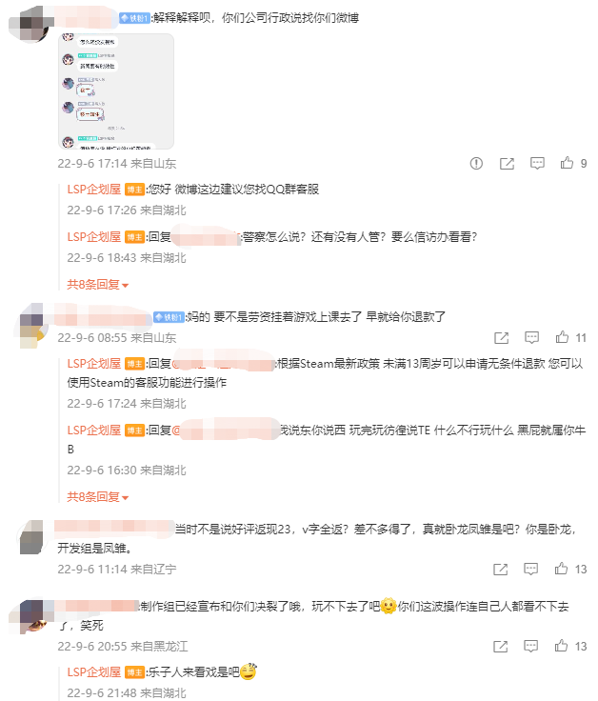598x701 pixels.
Task: Expand 共8条回复 under the second comment
Action: pyautogui.click(x=97, y=496)
